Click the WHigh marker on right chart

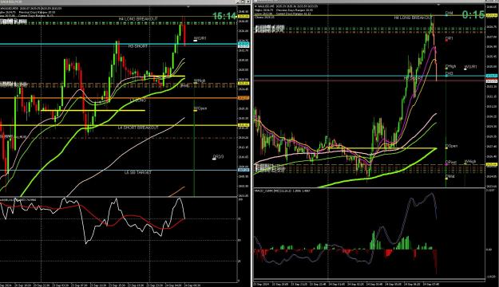(x=470, y=162)
